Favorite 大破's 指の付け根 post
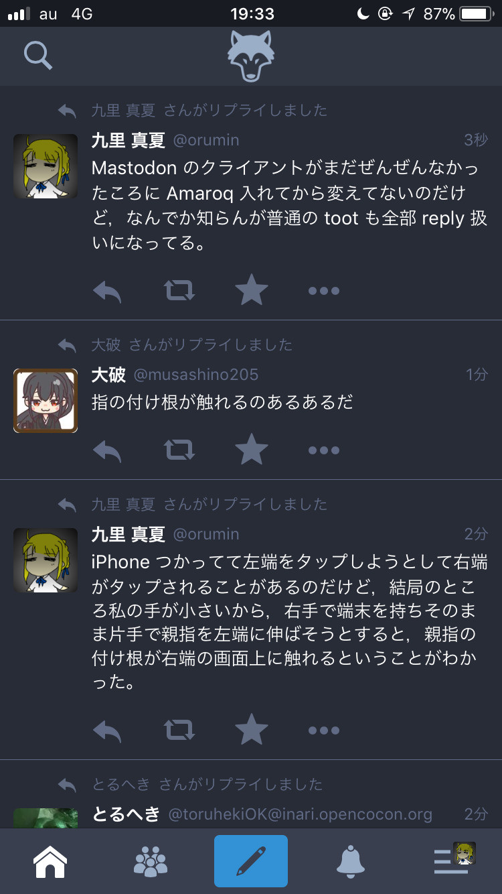The height and width of the screenshot is (894, 502). point(252,450)
